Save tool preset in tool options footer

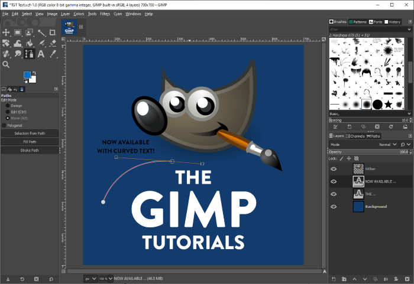tap(8, 279)
